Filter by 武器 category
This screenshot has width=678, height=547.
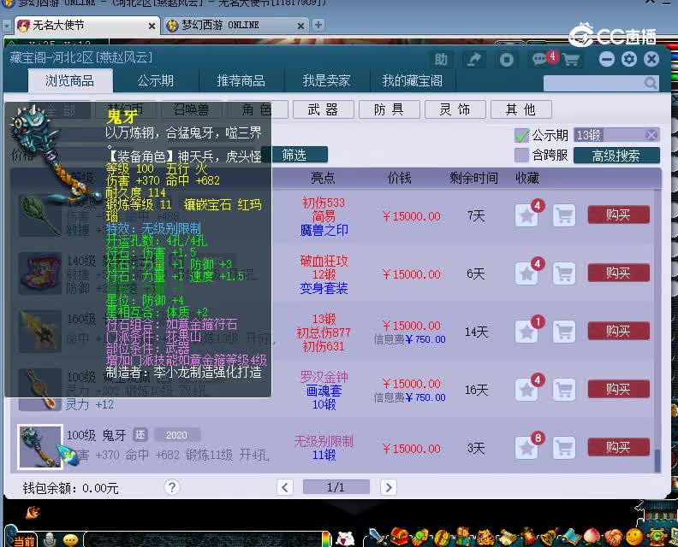click(x=324, y=109)
